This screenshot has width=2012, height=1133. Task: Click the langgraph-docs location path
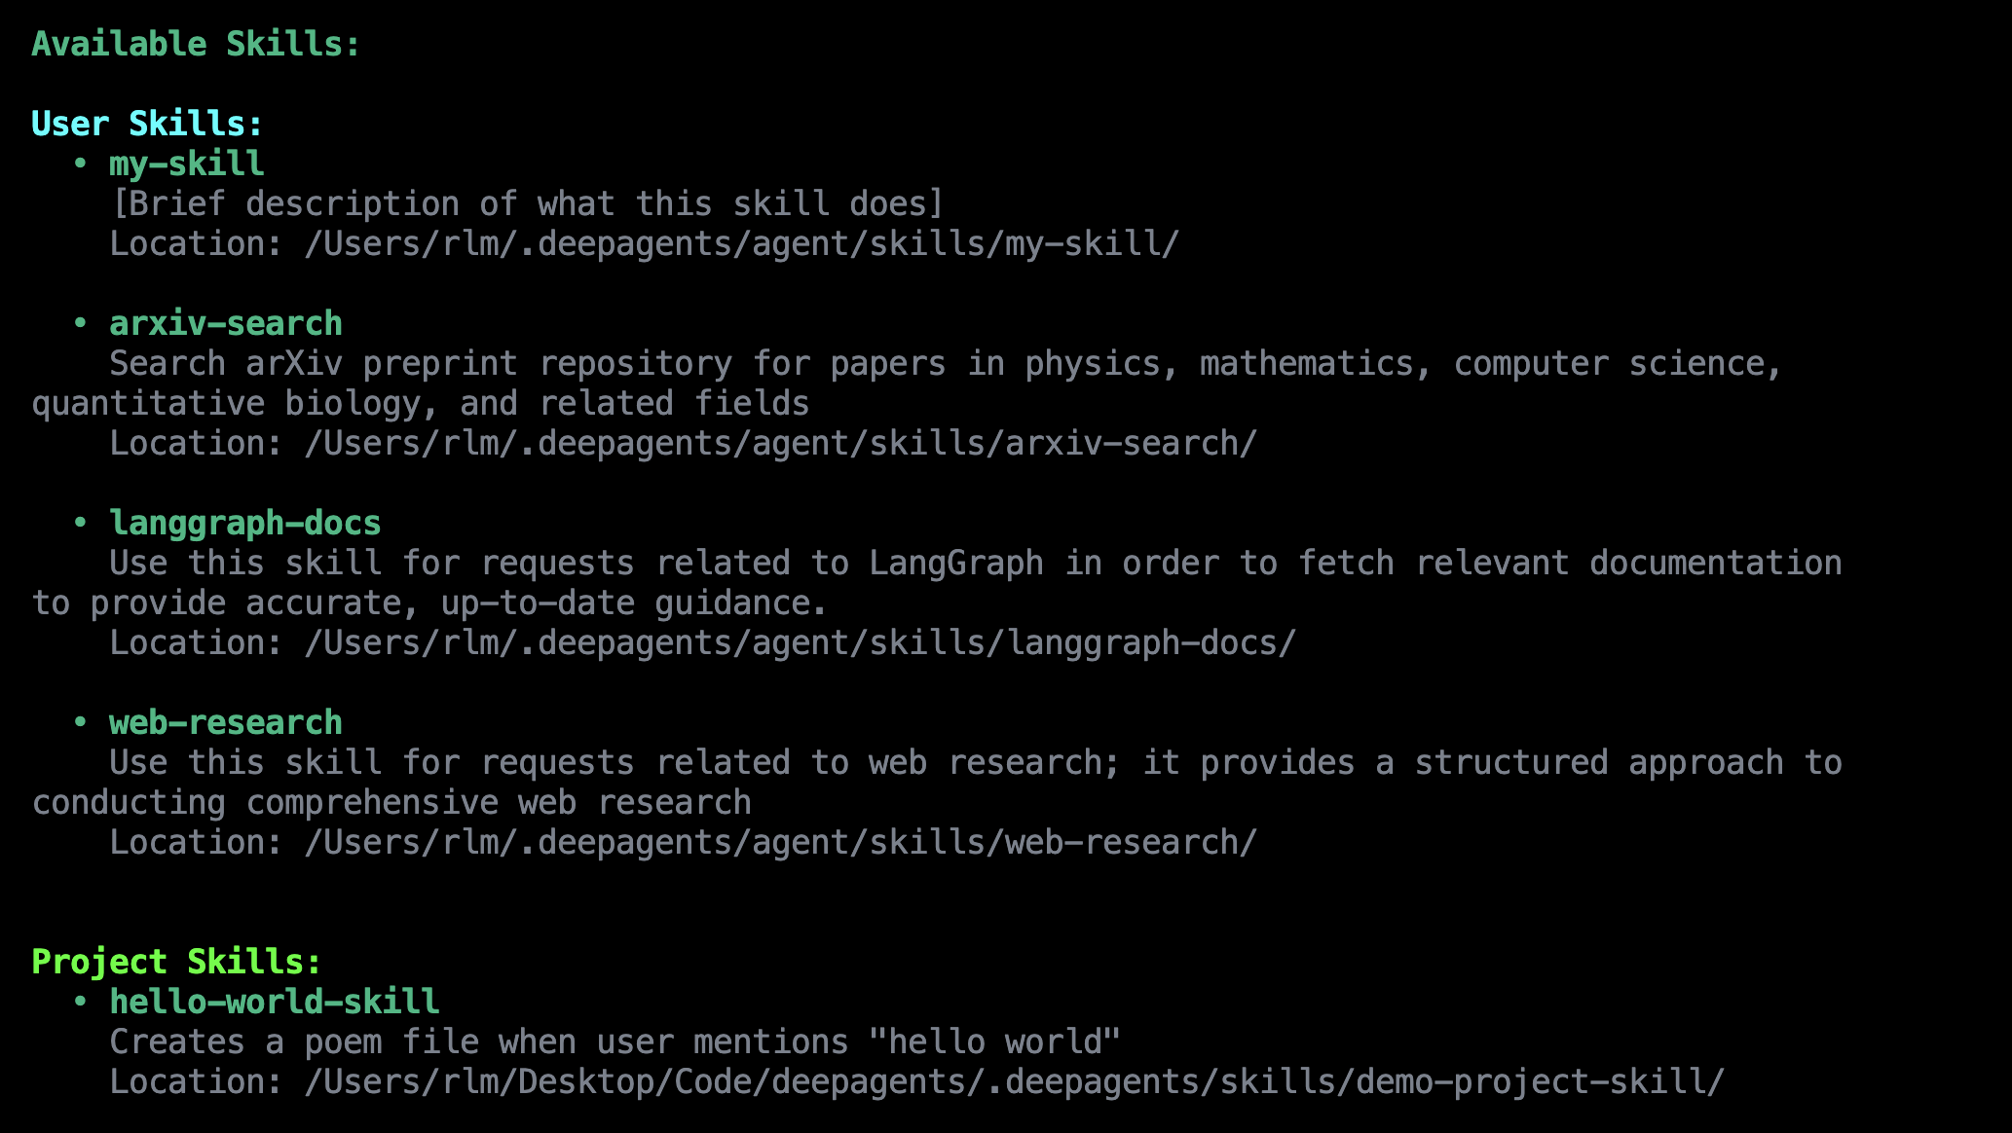click(x=800, y=642)
